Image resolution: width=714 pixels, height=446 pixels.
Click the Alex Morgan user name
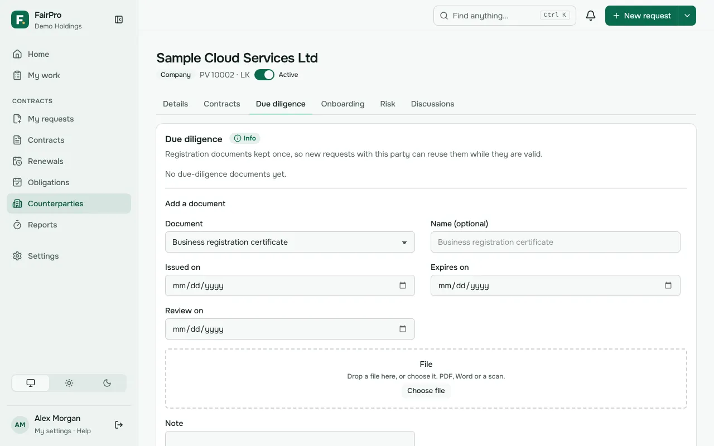pyautogui.click(x=57, y=418)
